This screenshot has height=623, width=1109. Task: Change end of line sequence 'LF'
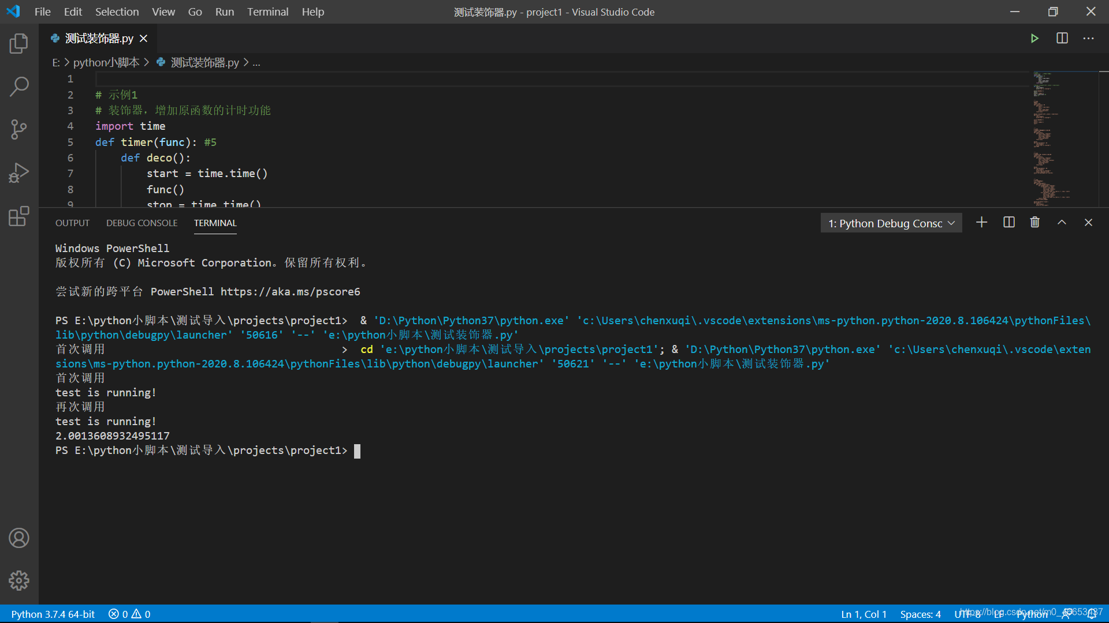[x=999, y=614]
